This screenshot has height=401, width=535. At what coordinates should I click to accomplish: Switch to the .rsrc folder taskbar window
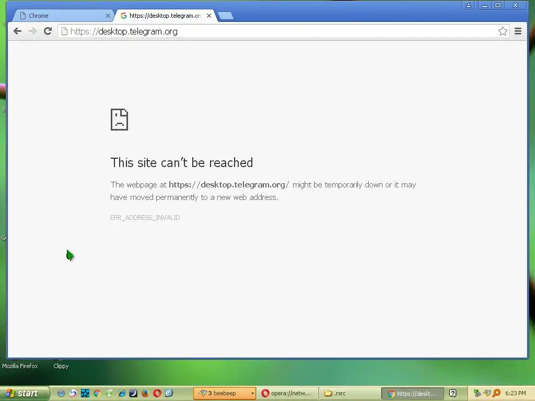pos(350,394)
